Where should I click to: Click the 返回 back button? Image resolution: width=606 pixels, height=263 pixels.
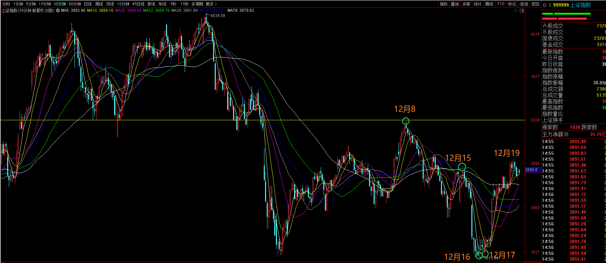(x=535, y=4)
